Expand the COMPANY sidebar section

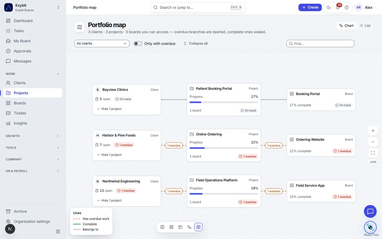(33, 159)
